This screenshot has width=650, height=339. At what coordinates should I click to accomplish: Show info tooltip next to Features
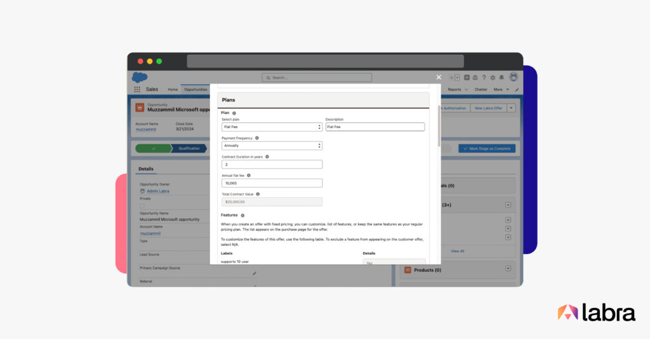coord(242,215)
